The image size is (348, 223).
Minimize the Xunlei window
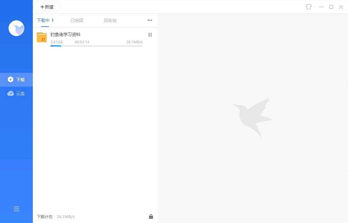[x=321, y=7]
